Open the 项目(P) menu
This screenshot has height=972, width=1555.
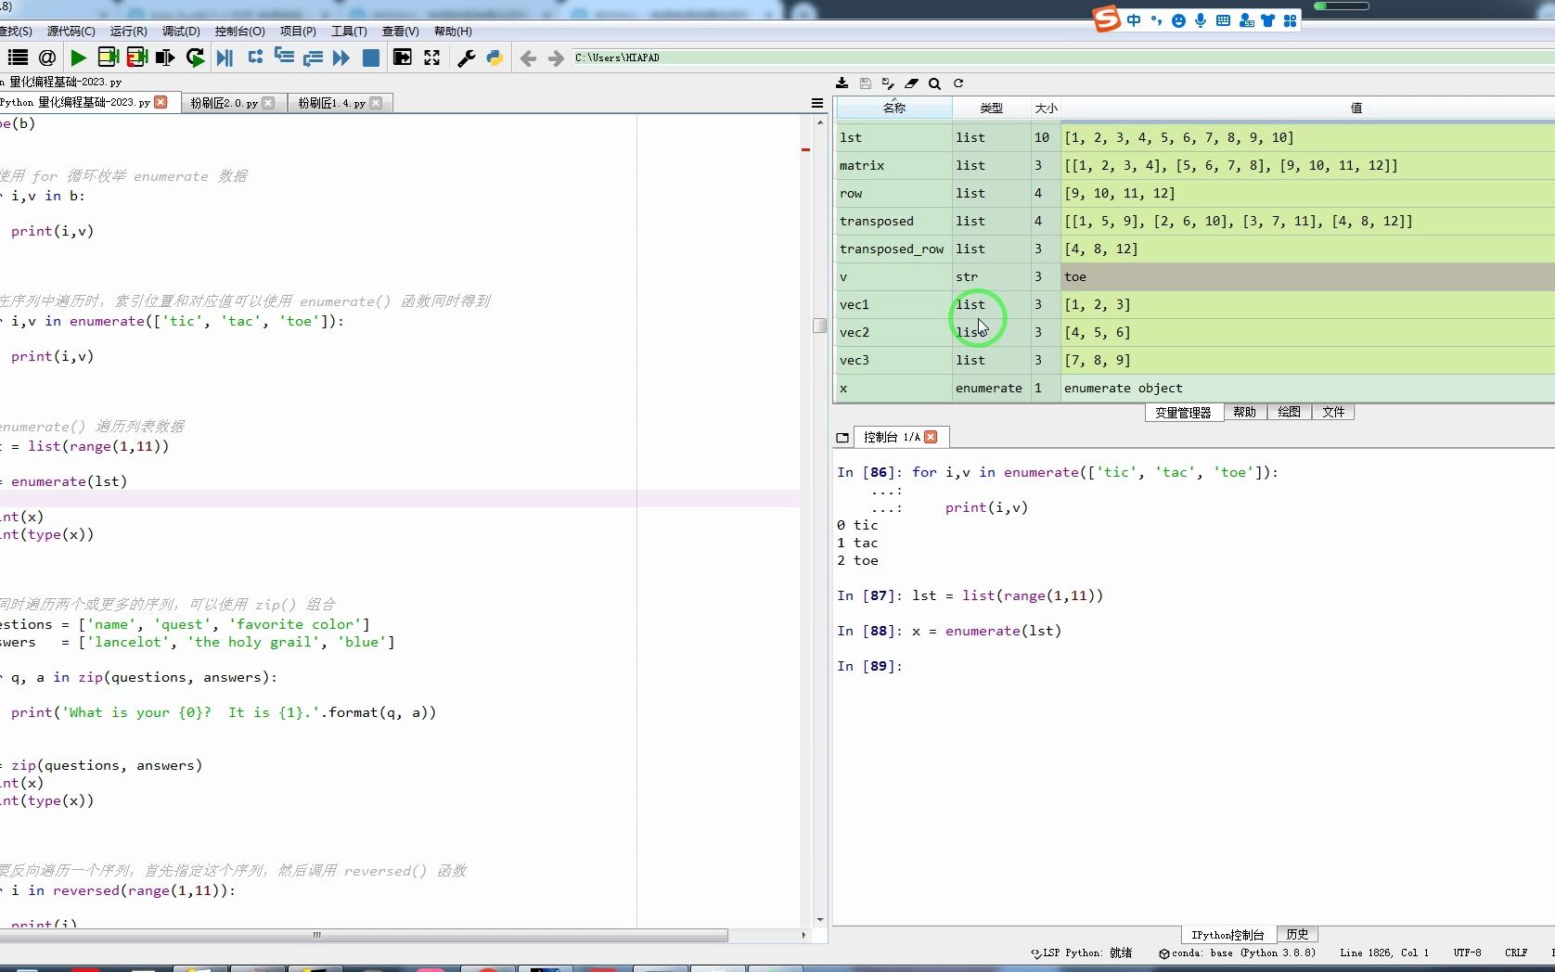297,32
